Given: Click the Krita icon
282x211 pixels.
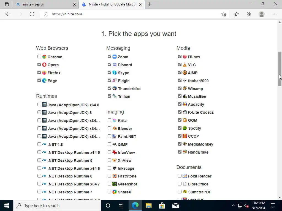Looking at the screenshot, I should click(115, 120).
